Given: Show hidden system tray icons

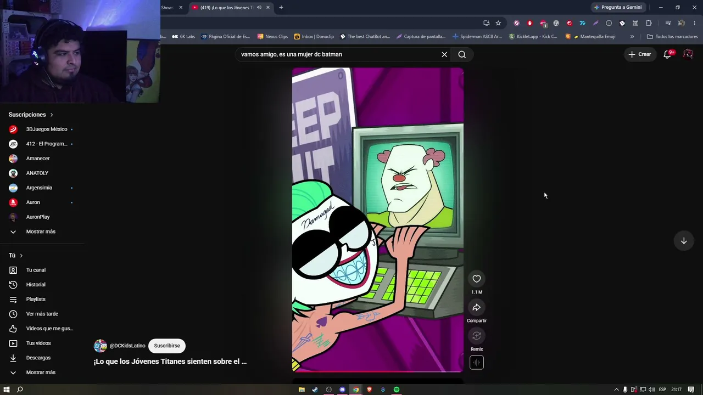Looking at the screenshot, I should (616, 390).
